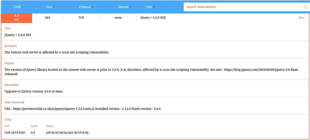
Task: Select the Port column header label
Action: point(49,7)
